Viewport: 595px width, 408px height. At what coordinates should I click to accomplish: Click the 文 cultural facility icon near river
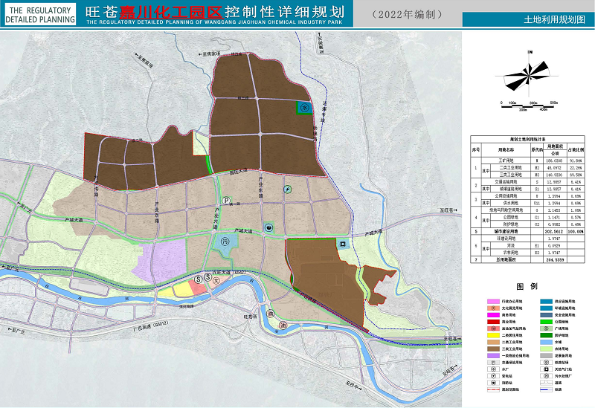(x=216, y=280)
